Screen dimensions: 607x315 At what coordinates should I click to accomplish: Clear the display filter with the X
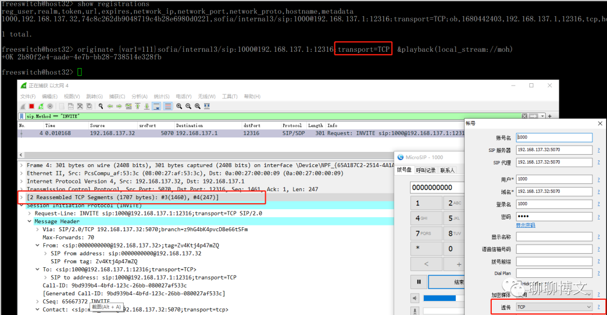(524, 116)
